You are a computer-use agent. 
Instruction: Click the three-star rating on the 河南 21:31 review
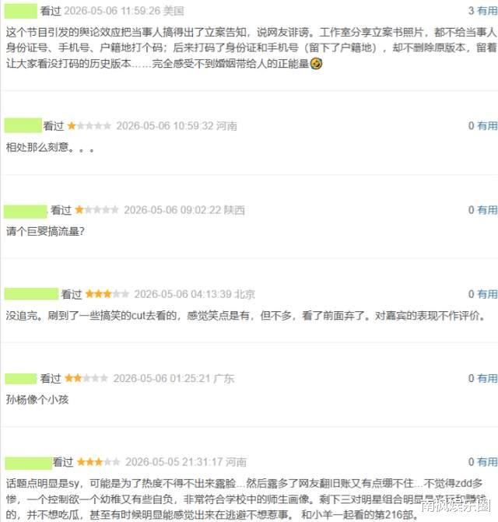pos(99,462)
